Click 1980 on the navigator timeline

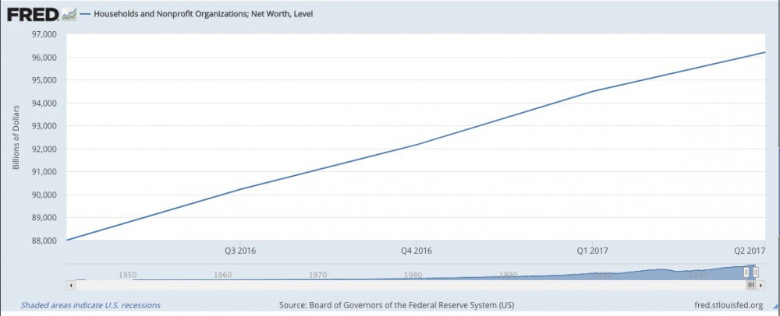click(x=413, y=275)
